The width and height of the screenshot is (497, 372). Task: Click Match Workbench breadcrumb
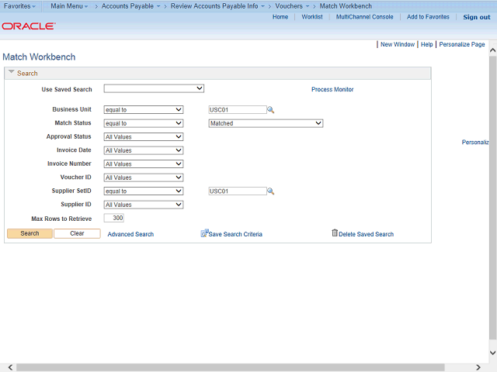pos(346,6)
